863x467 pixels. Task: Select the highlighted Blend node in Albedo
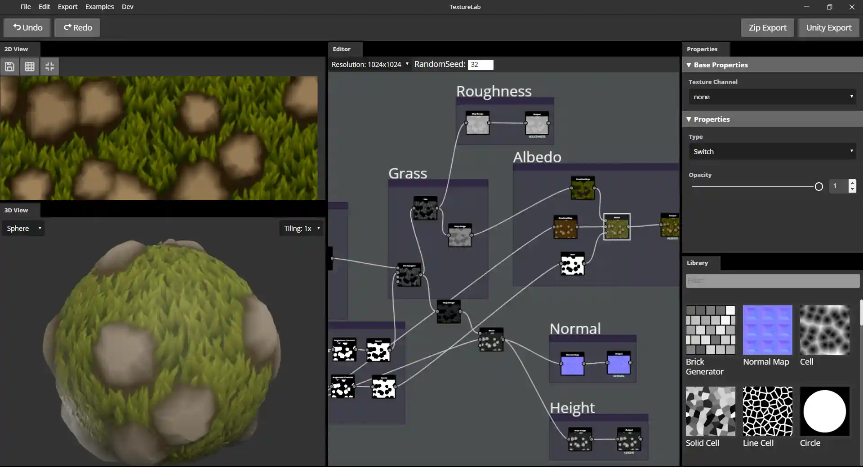[x=617, y=227]
